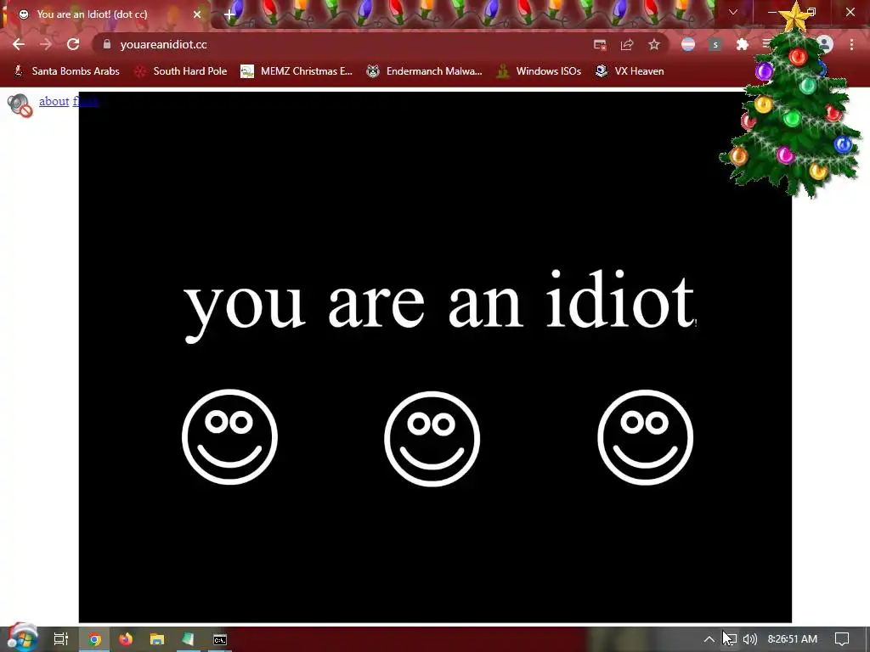Click the greyed-out forward arrow
Image resolution: width=870 pixels, height=652 pixels.
(46, 44)
